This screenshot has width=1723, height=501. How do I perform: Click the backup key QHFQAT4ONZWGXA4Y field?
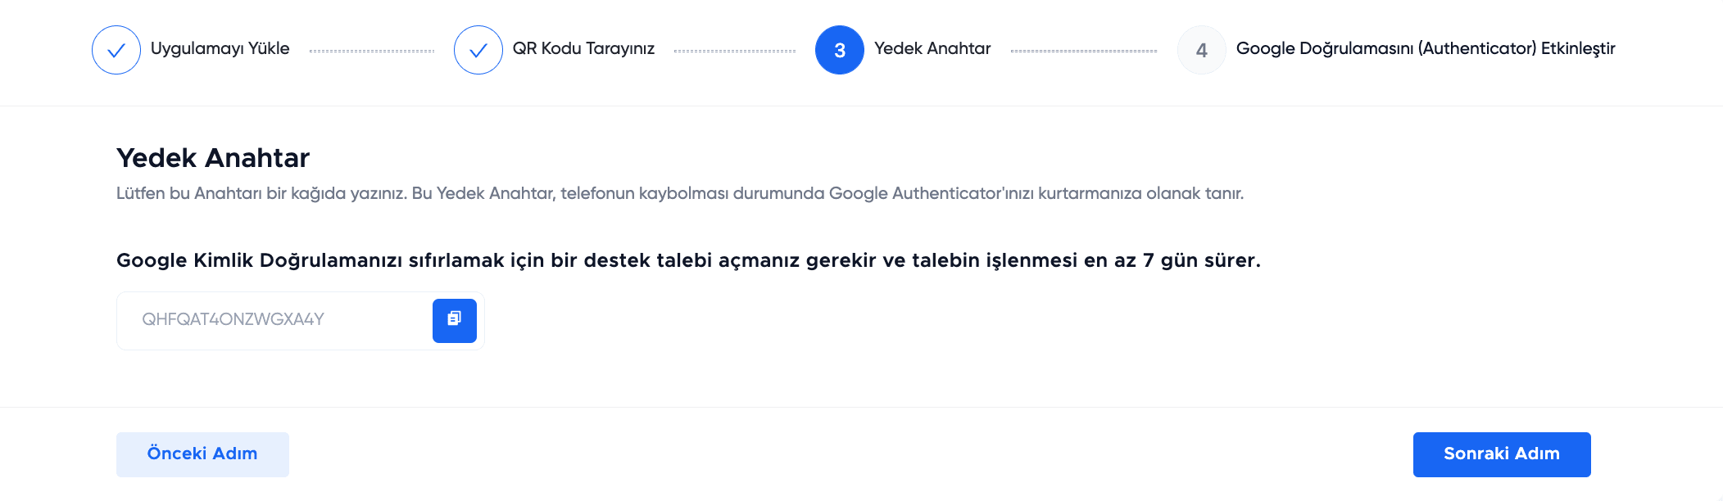279,320
